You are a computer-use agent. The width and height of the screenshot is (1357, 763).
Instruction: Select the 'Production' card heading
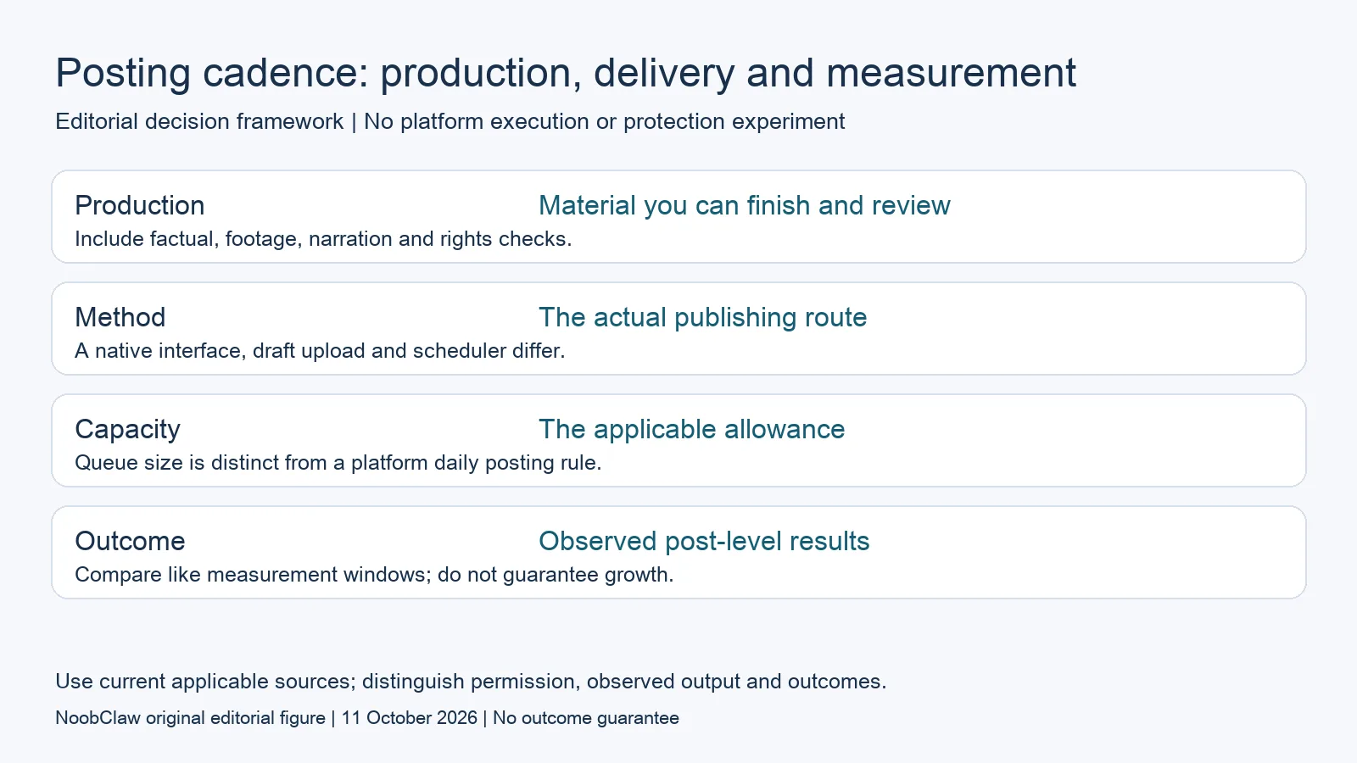(140, 206)
